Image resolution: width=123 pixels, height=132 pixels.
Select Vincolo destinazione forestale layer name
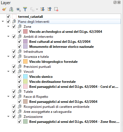[x=53, y=82]
